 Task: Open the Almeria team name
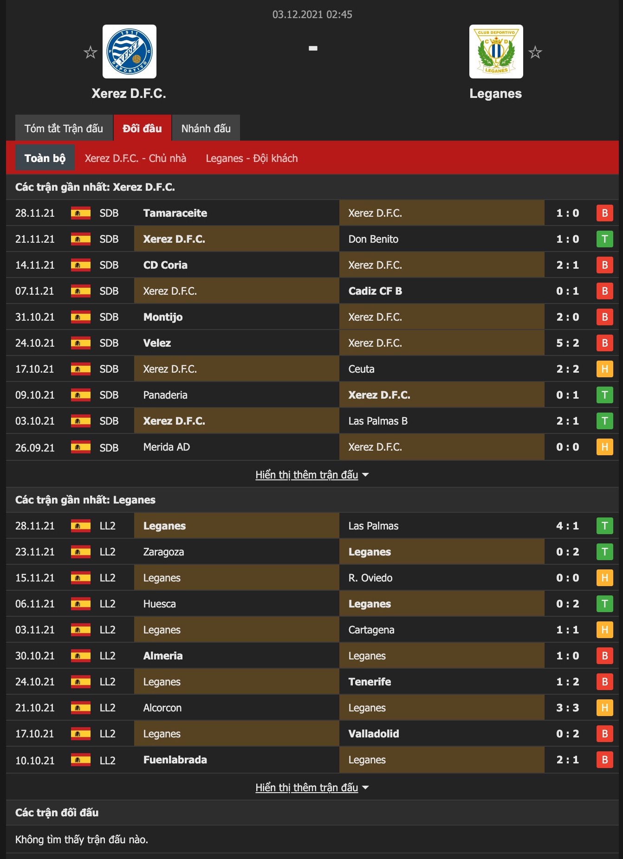point(163,656)
